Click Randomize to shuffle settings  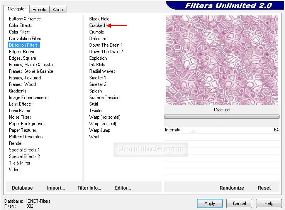point(232,188)
